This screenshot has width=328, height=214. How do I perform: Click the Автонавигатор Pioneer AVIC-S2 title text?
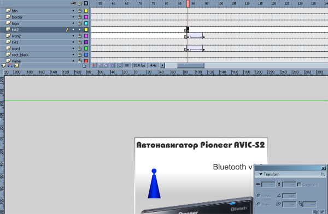coord(201,145)
